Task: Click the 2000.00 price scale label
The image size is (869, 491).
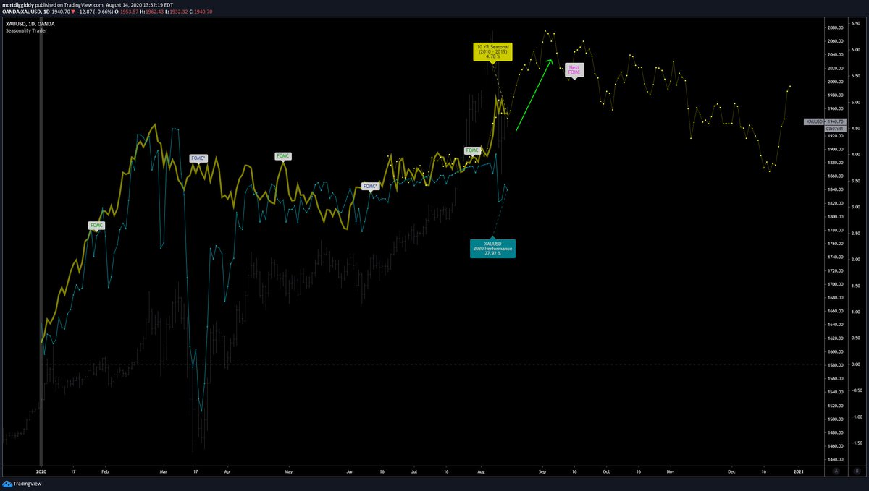Action: tap(834, 82)
